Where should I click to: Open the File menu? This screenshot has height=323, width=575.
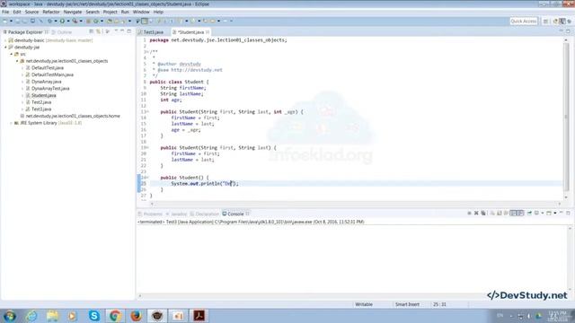5,12
